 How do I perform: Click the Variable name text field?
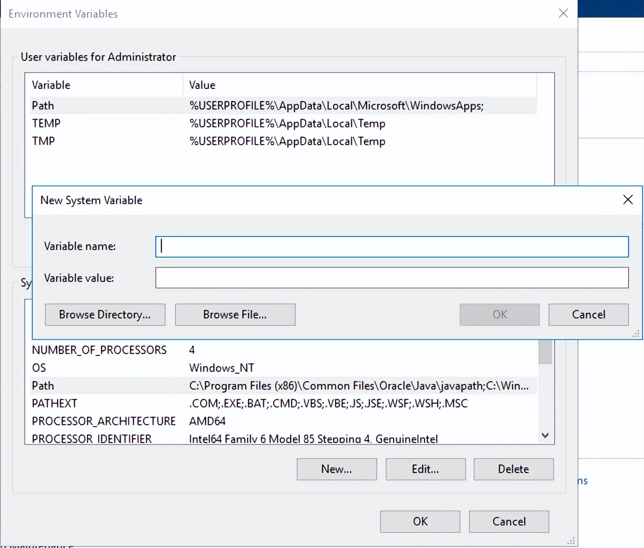(x=392, y=247)
